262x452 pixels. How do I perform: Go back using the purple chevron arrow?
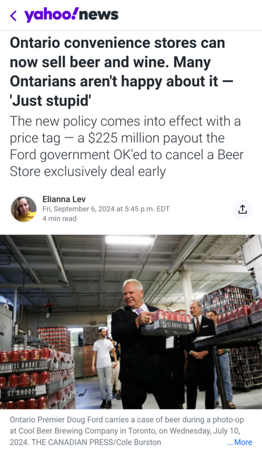coord(13,15)
